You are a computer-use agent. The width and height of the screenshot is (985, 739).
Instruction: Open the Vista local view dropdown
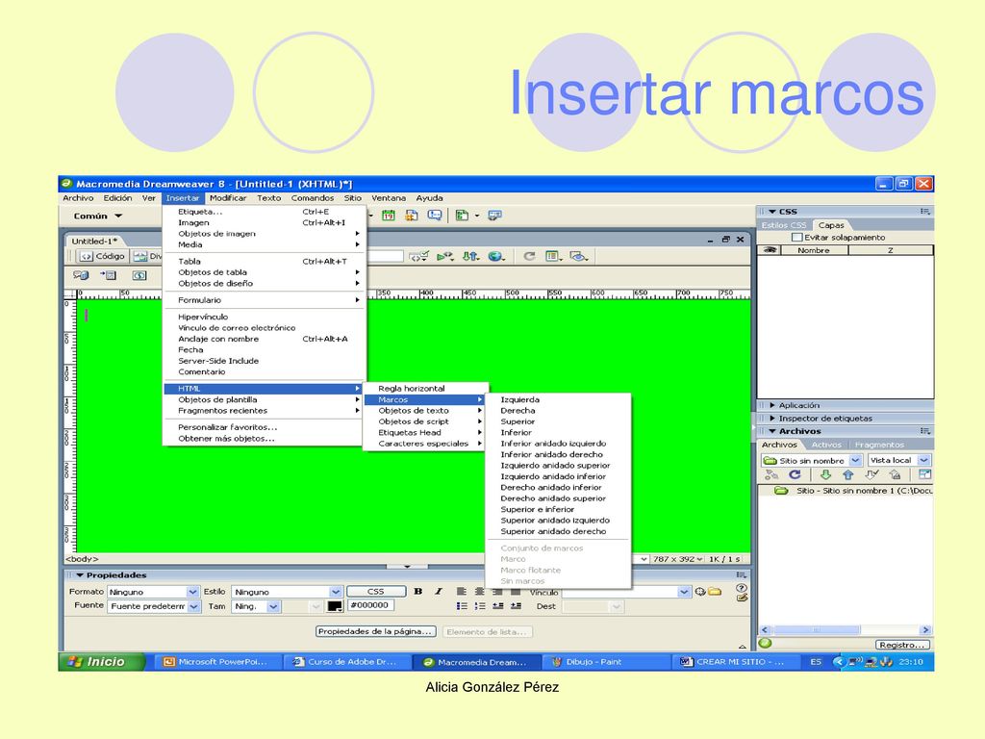899,461
